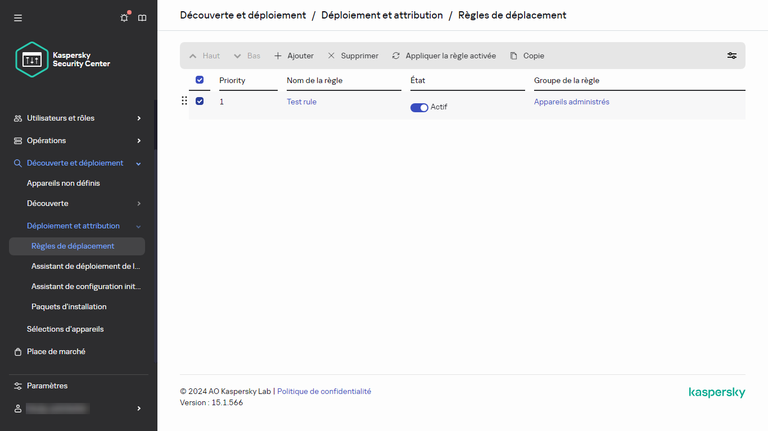Open the column settings filter icon

click(x=731, y=56)
